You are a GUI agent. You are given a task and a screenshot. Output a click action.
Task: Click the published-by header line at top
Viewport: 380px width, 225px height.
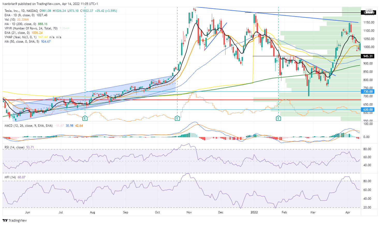[x=50, y=4]
